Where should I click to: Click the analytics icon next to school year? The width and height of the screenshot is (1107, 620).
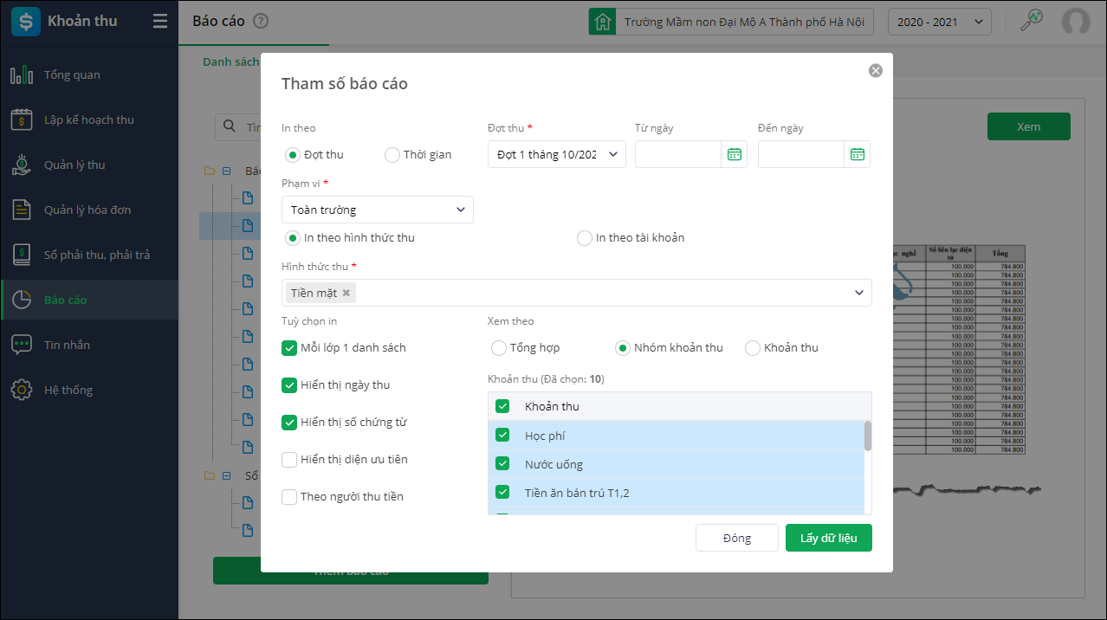(x=1031, y=21)
